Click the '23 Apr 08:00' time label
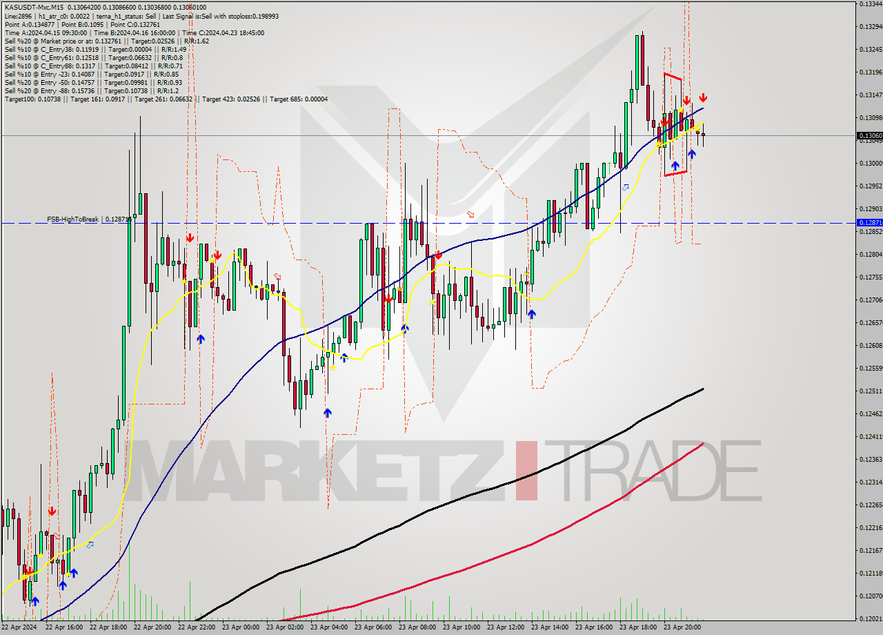The width and height of the screenshot is (883, 635). tap(417, 627)
